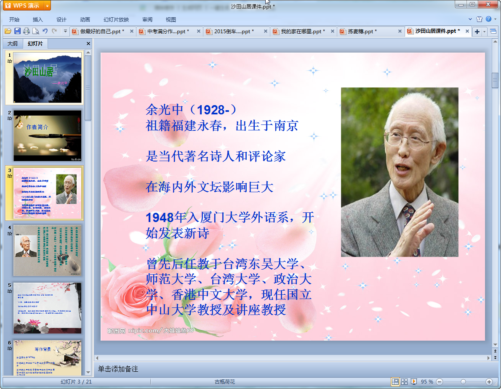This screenshot has width=501, height=389.
Task: Click the window arrangement icon beside tabs
Action: tap(493, 31)
